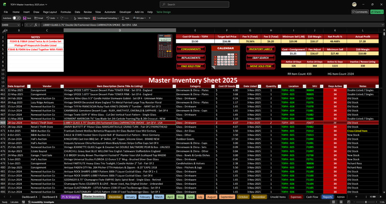Open the file name dropdown in title bar
The image size is (386, 204).
[46, 4]
